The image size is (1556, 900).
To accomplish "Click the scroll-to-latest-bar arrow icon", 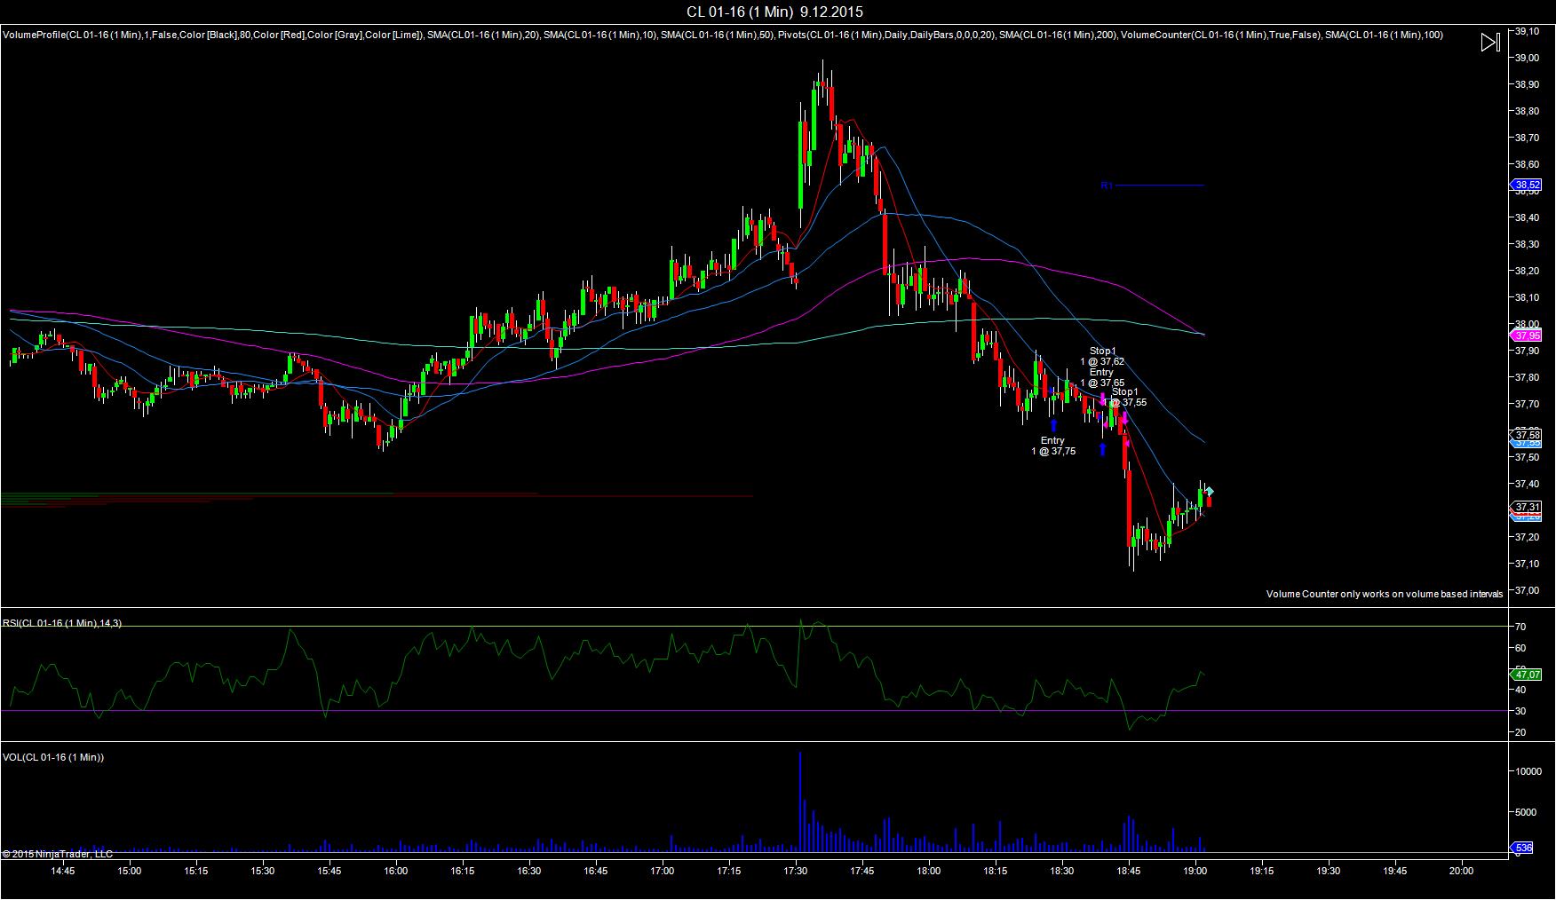I will [1489, 42].
